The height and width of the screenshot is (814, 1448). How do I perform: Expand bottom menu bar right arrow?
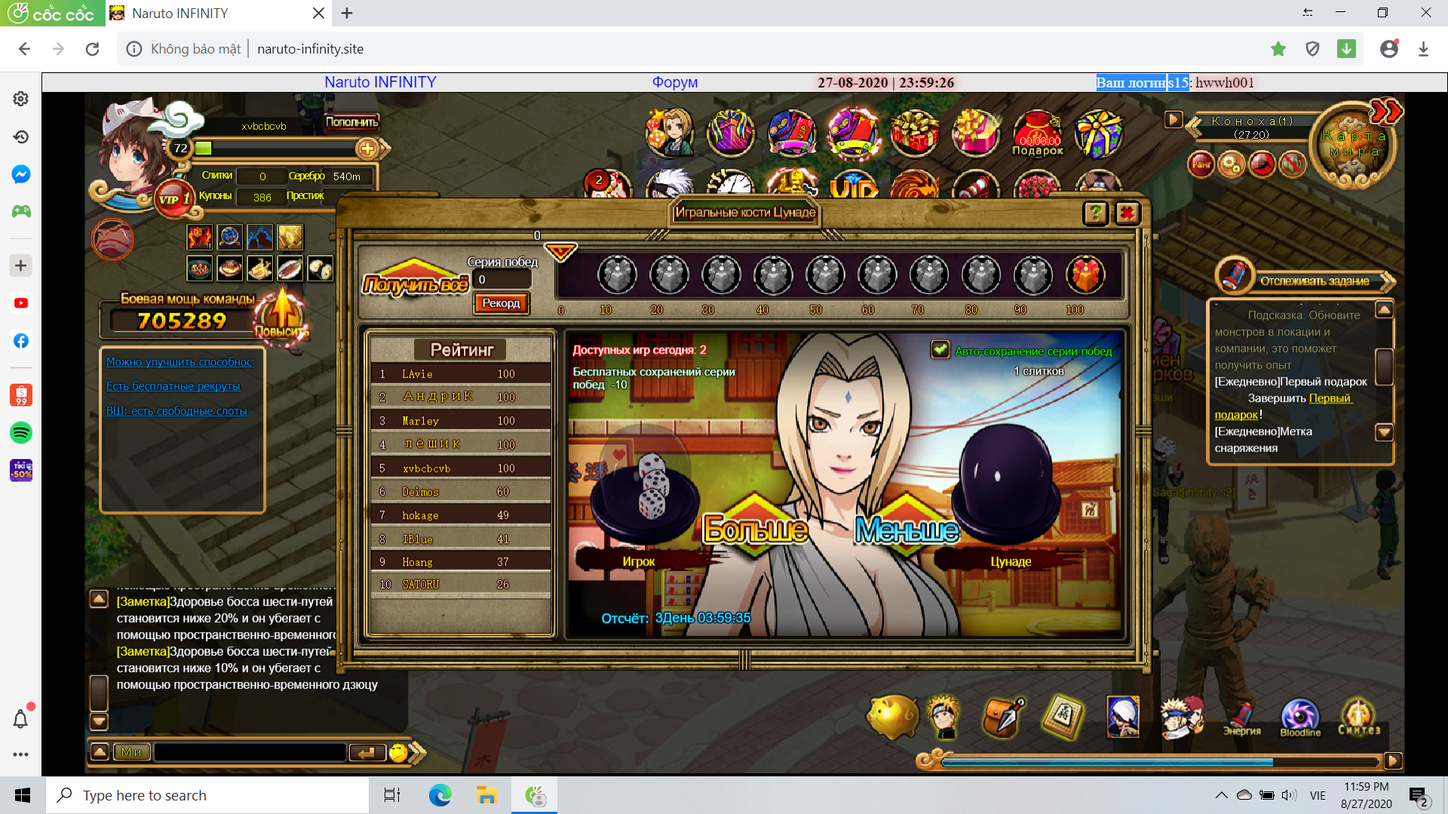pos(1393,760)
